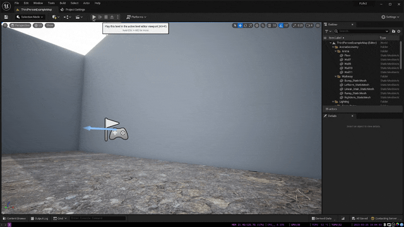Image resolution: width=404 pixels, height=227 pixels.
Task: Toggle rotation angle snapping
Action: (x=281, y=25)
